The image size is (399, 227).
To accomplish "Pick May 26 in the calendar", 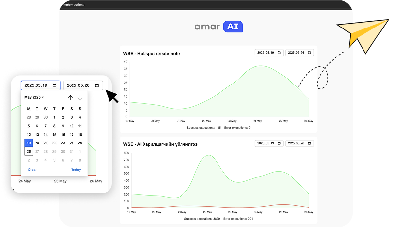I will coord(29,151).
